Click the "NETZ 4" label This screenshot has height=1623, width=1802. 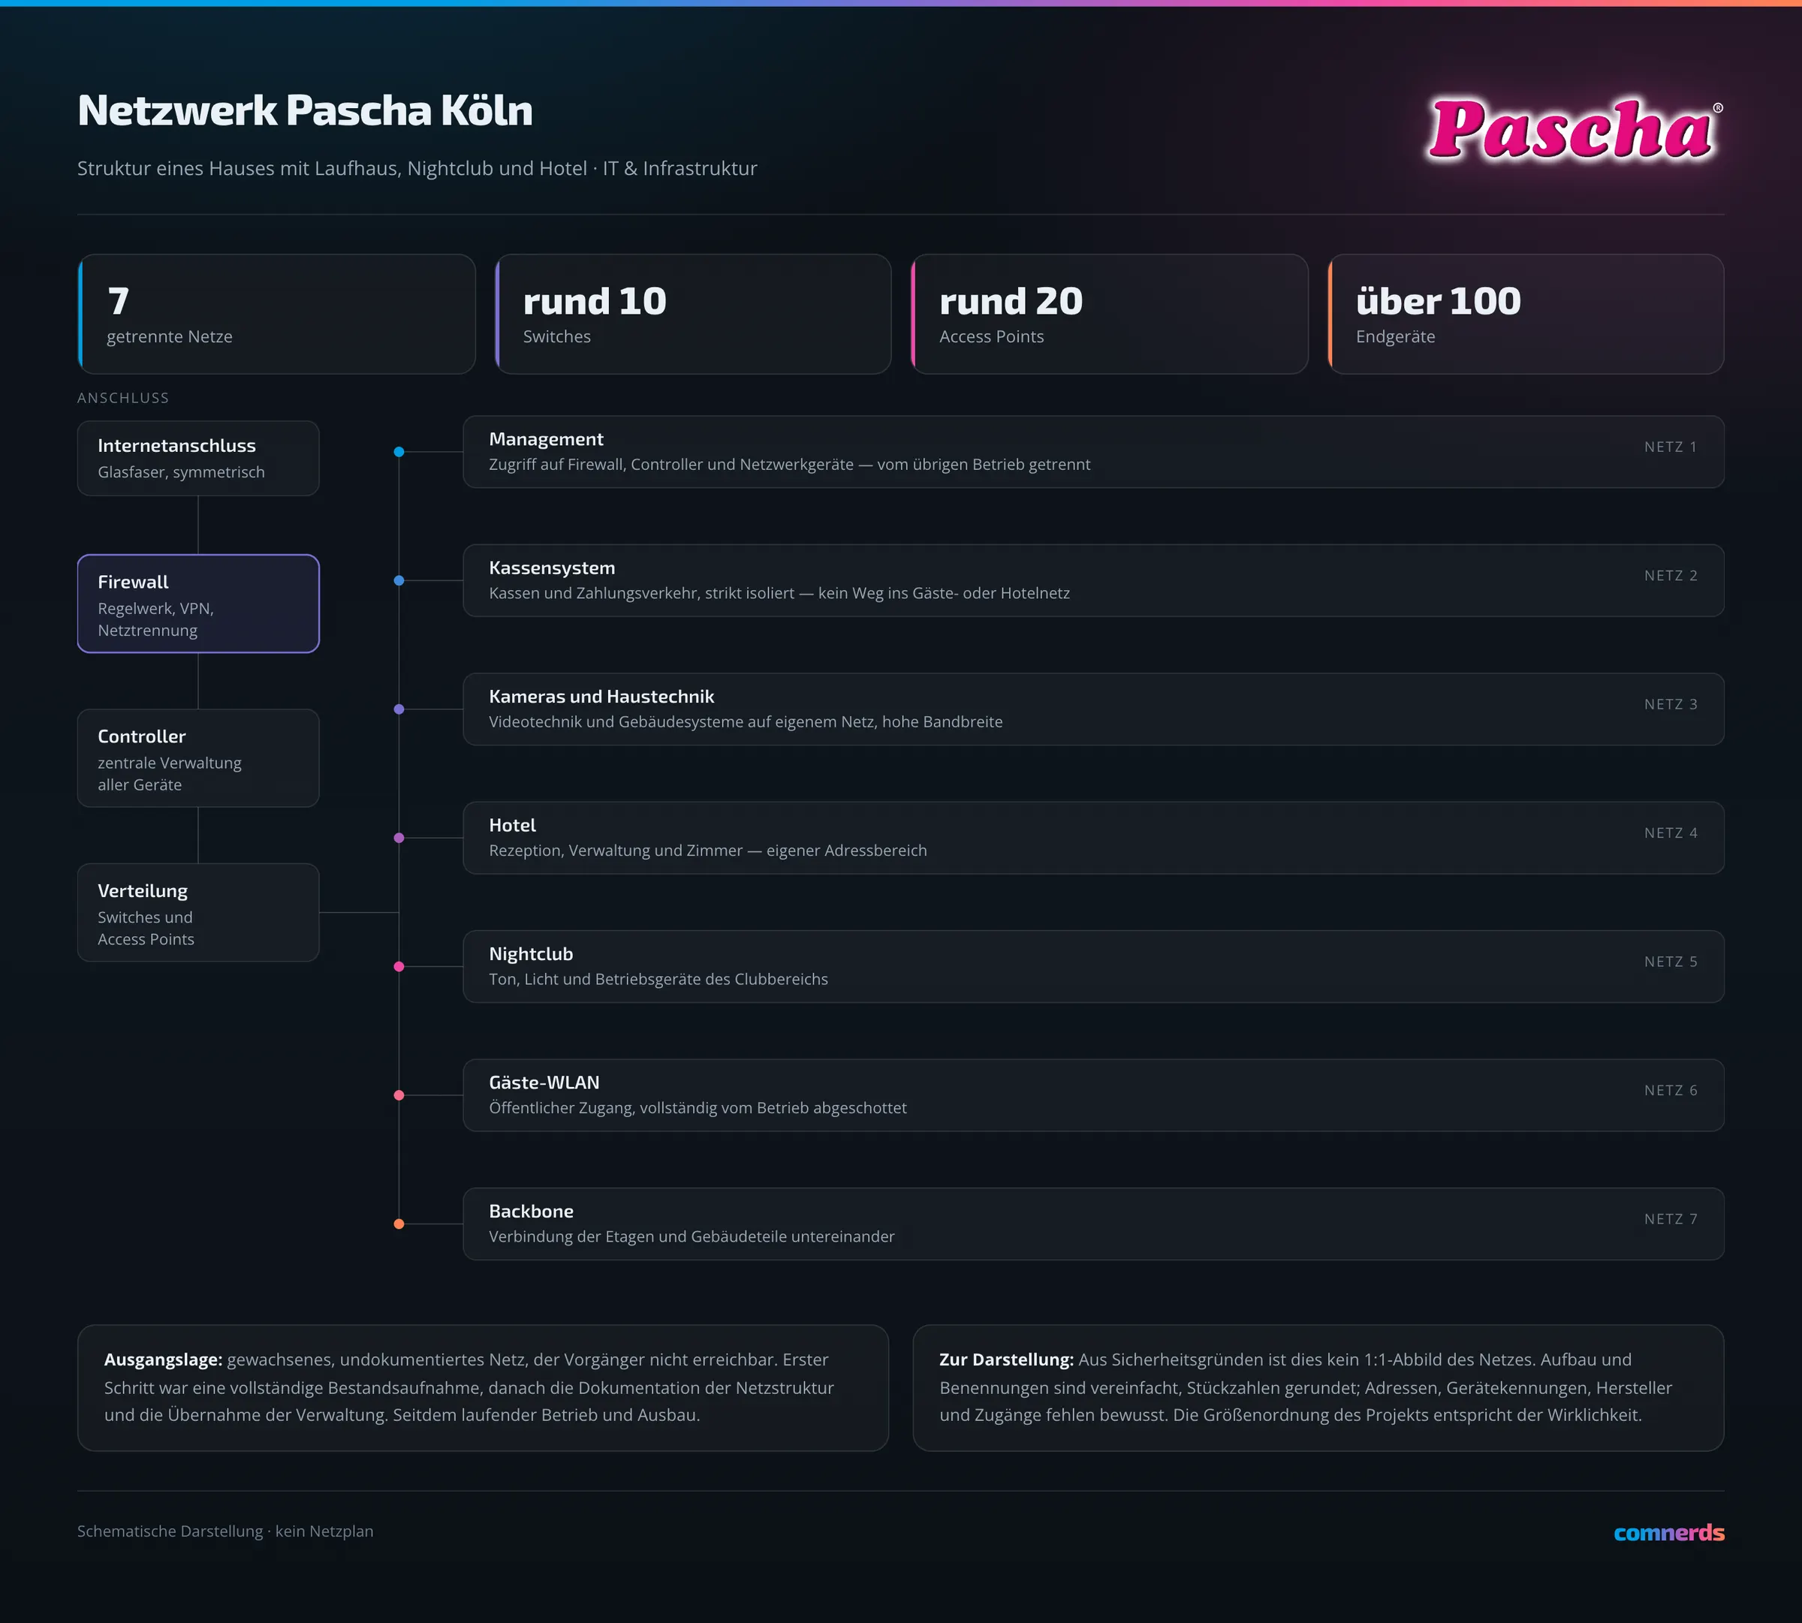(1671, 833)
